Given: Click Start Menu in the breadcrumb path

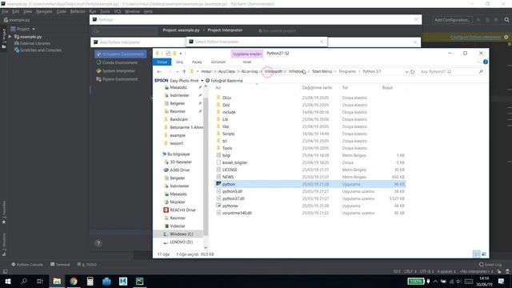Looking at the screenshot, I should [322, 71].
